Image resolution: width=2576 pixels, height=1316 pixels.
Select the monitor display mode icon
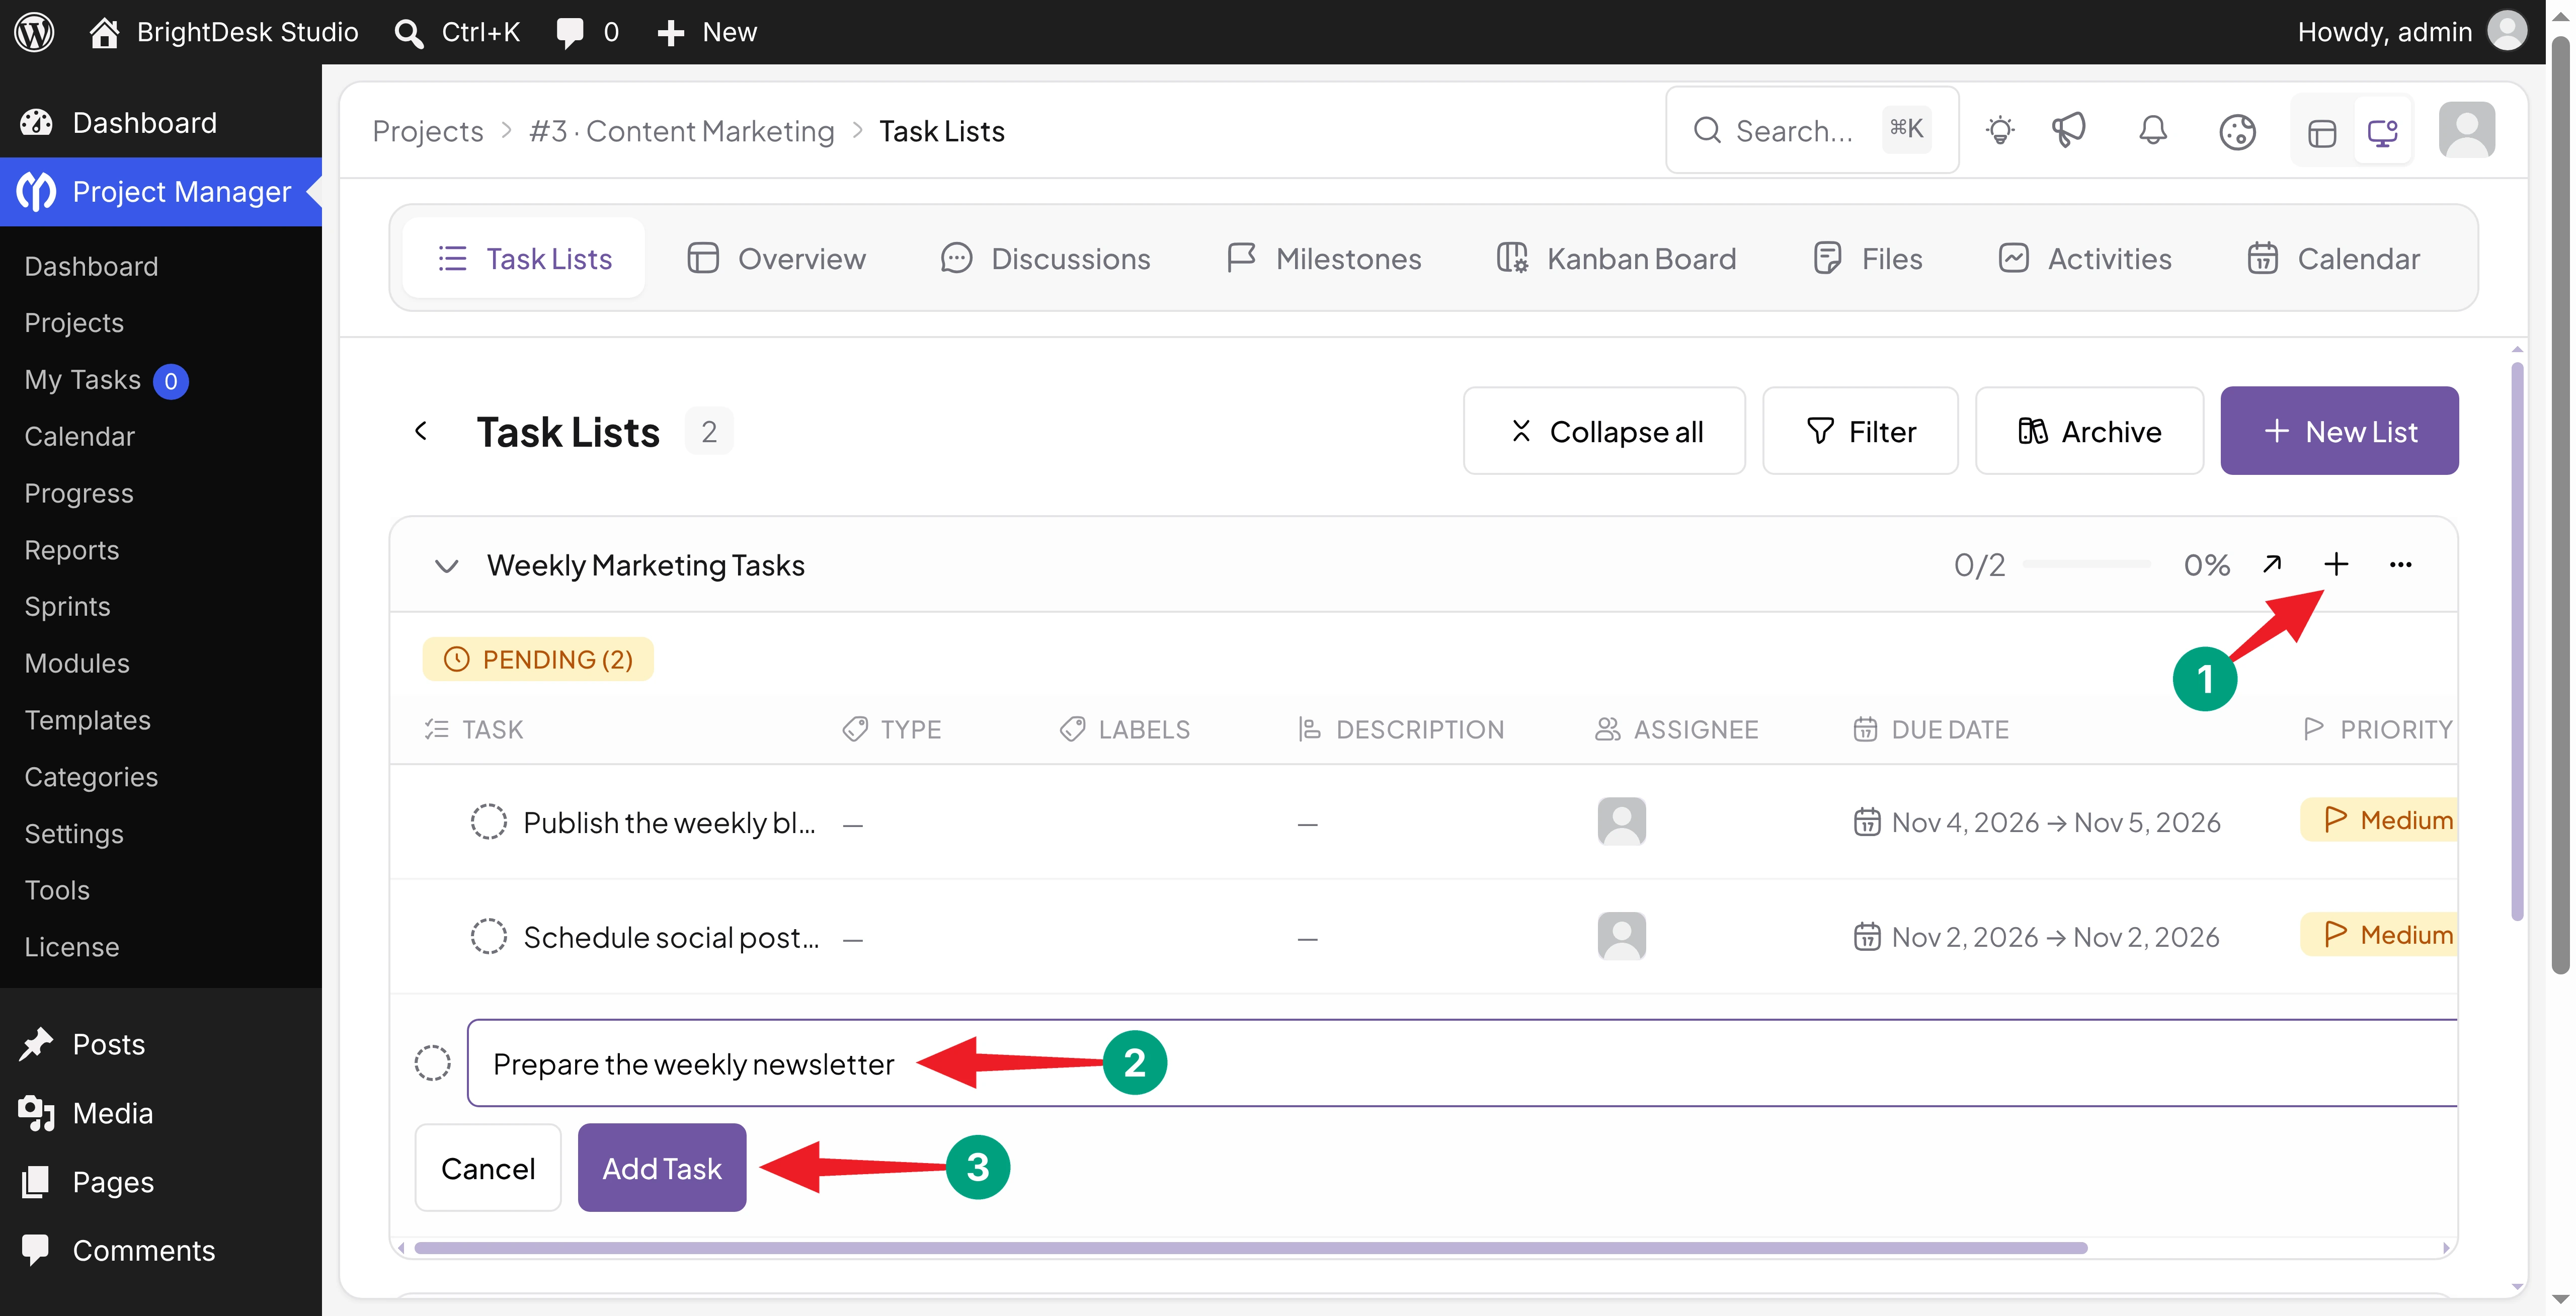click(2383, 133)
